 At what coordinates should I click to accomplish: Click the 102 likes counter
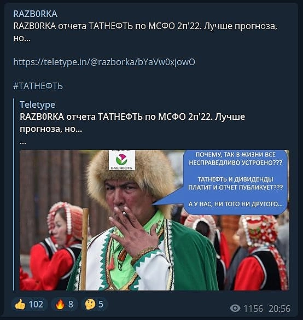click(36, 304)
